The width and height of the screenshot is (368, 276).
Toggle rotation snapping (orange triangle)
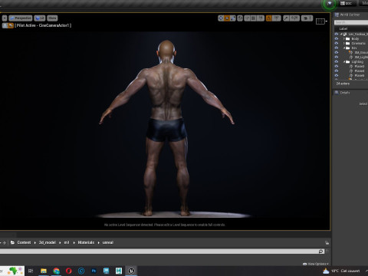pyautogui.click(x=269, y=18)
